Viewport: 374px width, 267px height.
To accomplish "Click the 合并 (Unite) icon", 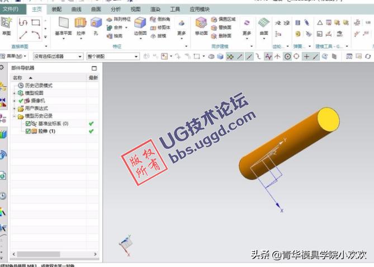I will 110,27.
